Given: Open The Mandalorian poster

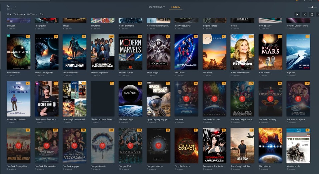Looking at the screenshot, I should (74, 52).
